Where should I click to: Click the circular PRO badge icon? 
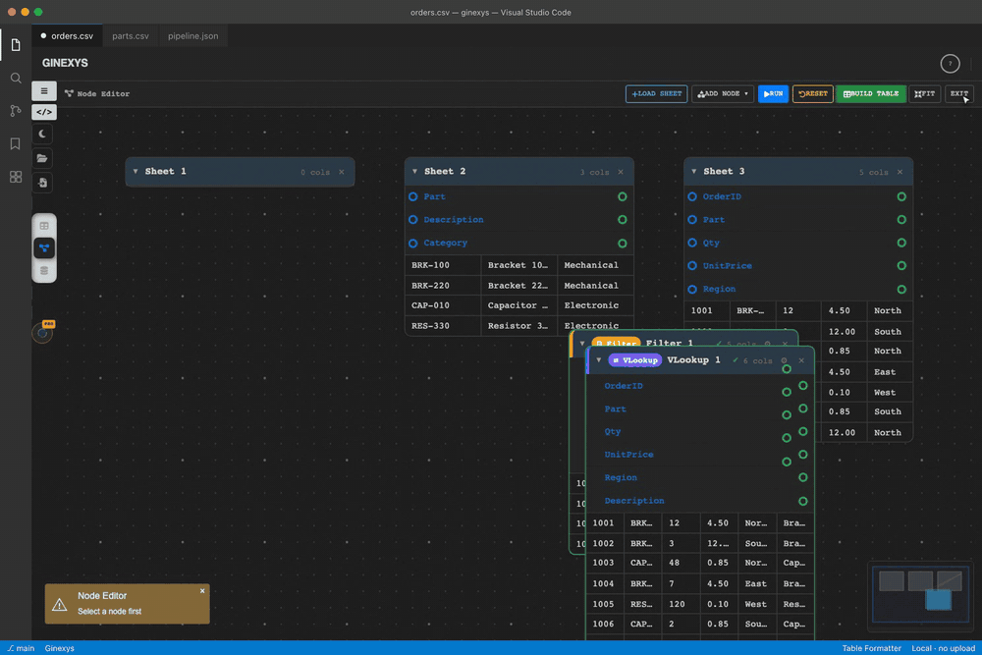[x=42, y=333]
